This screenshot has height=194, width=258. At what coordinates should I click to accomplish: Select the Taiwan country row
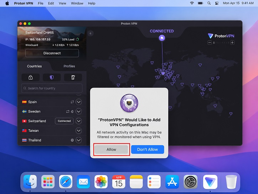point(52,131)
